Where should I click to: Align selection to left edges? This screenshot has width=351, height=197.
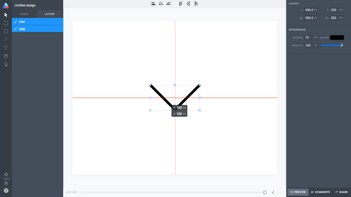(154, 4)
